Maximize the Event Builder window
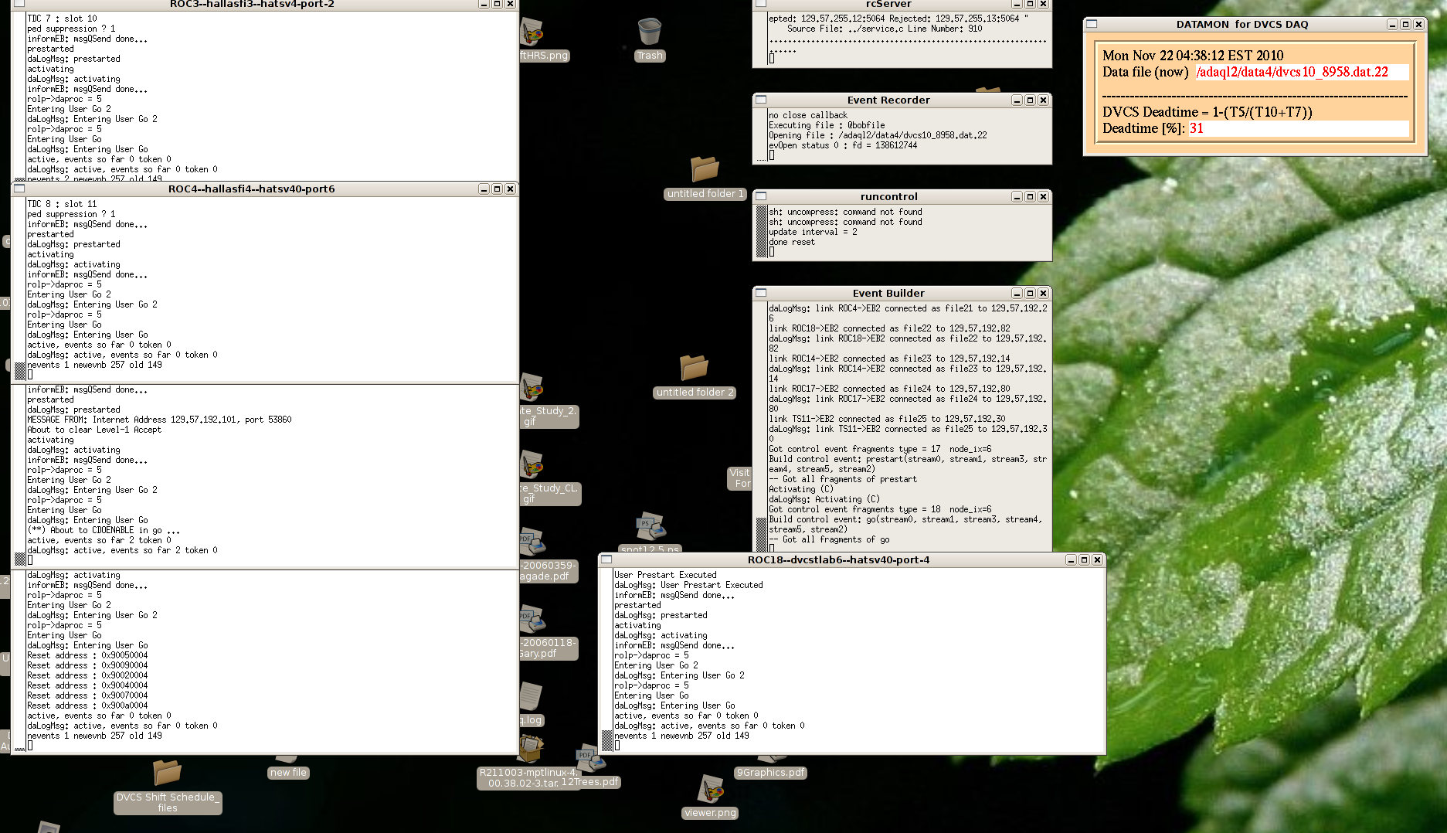 click(x=1030, y=293)
